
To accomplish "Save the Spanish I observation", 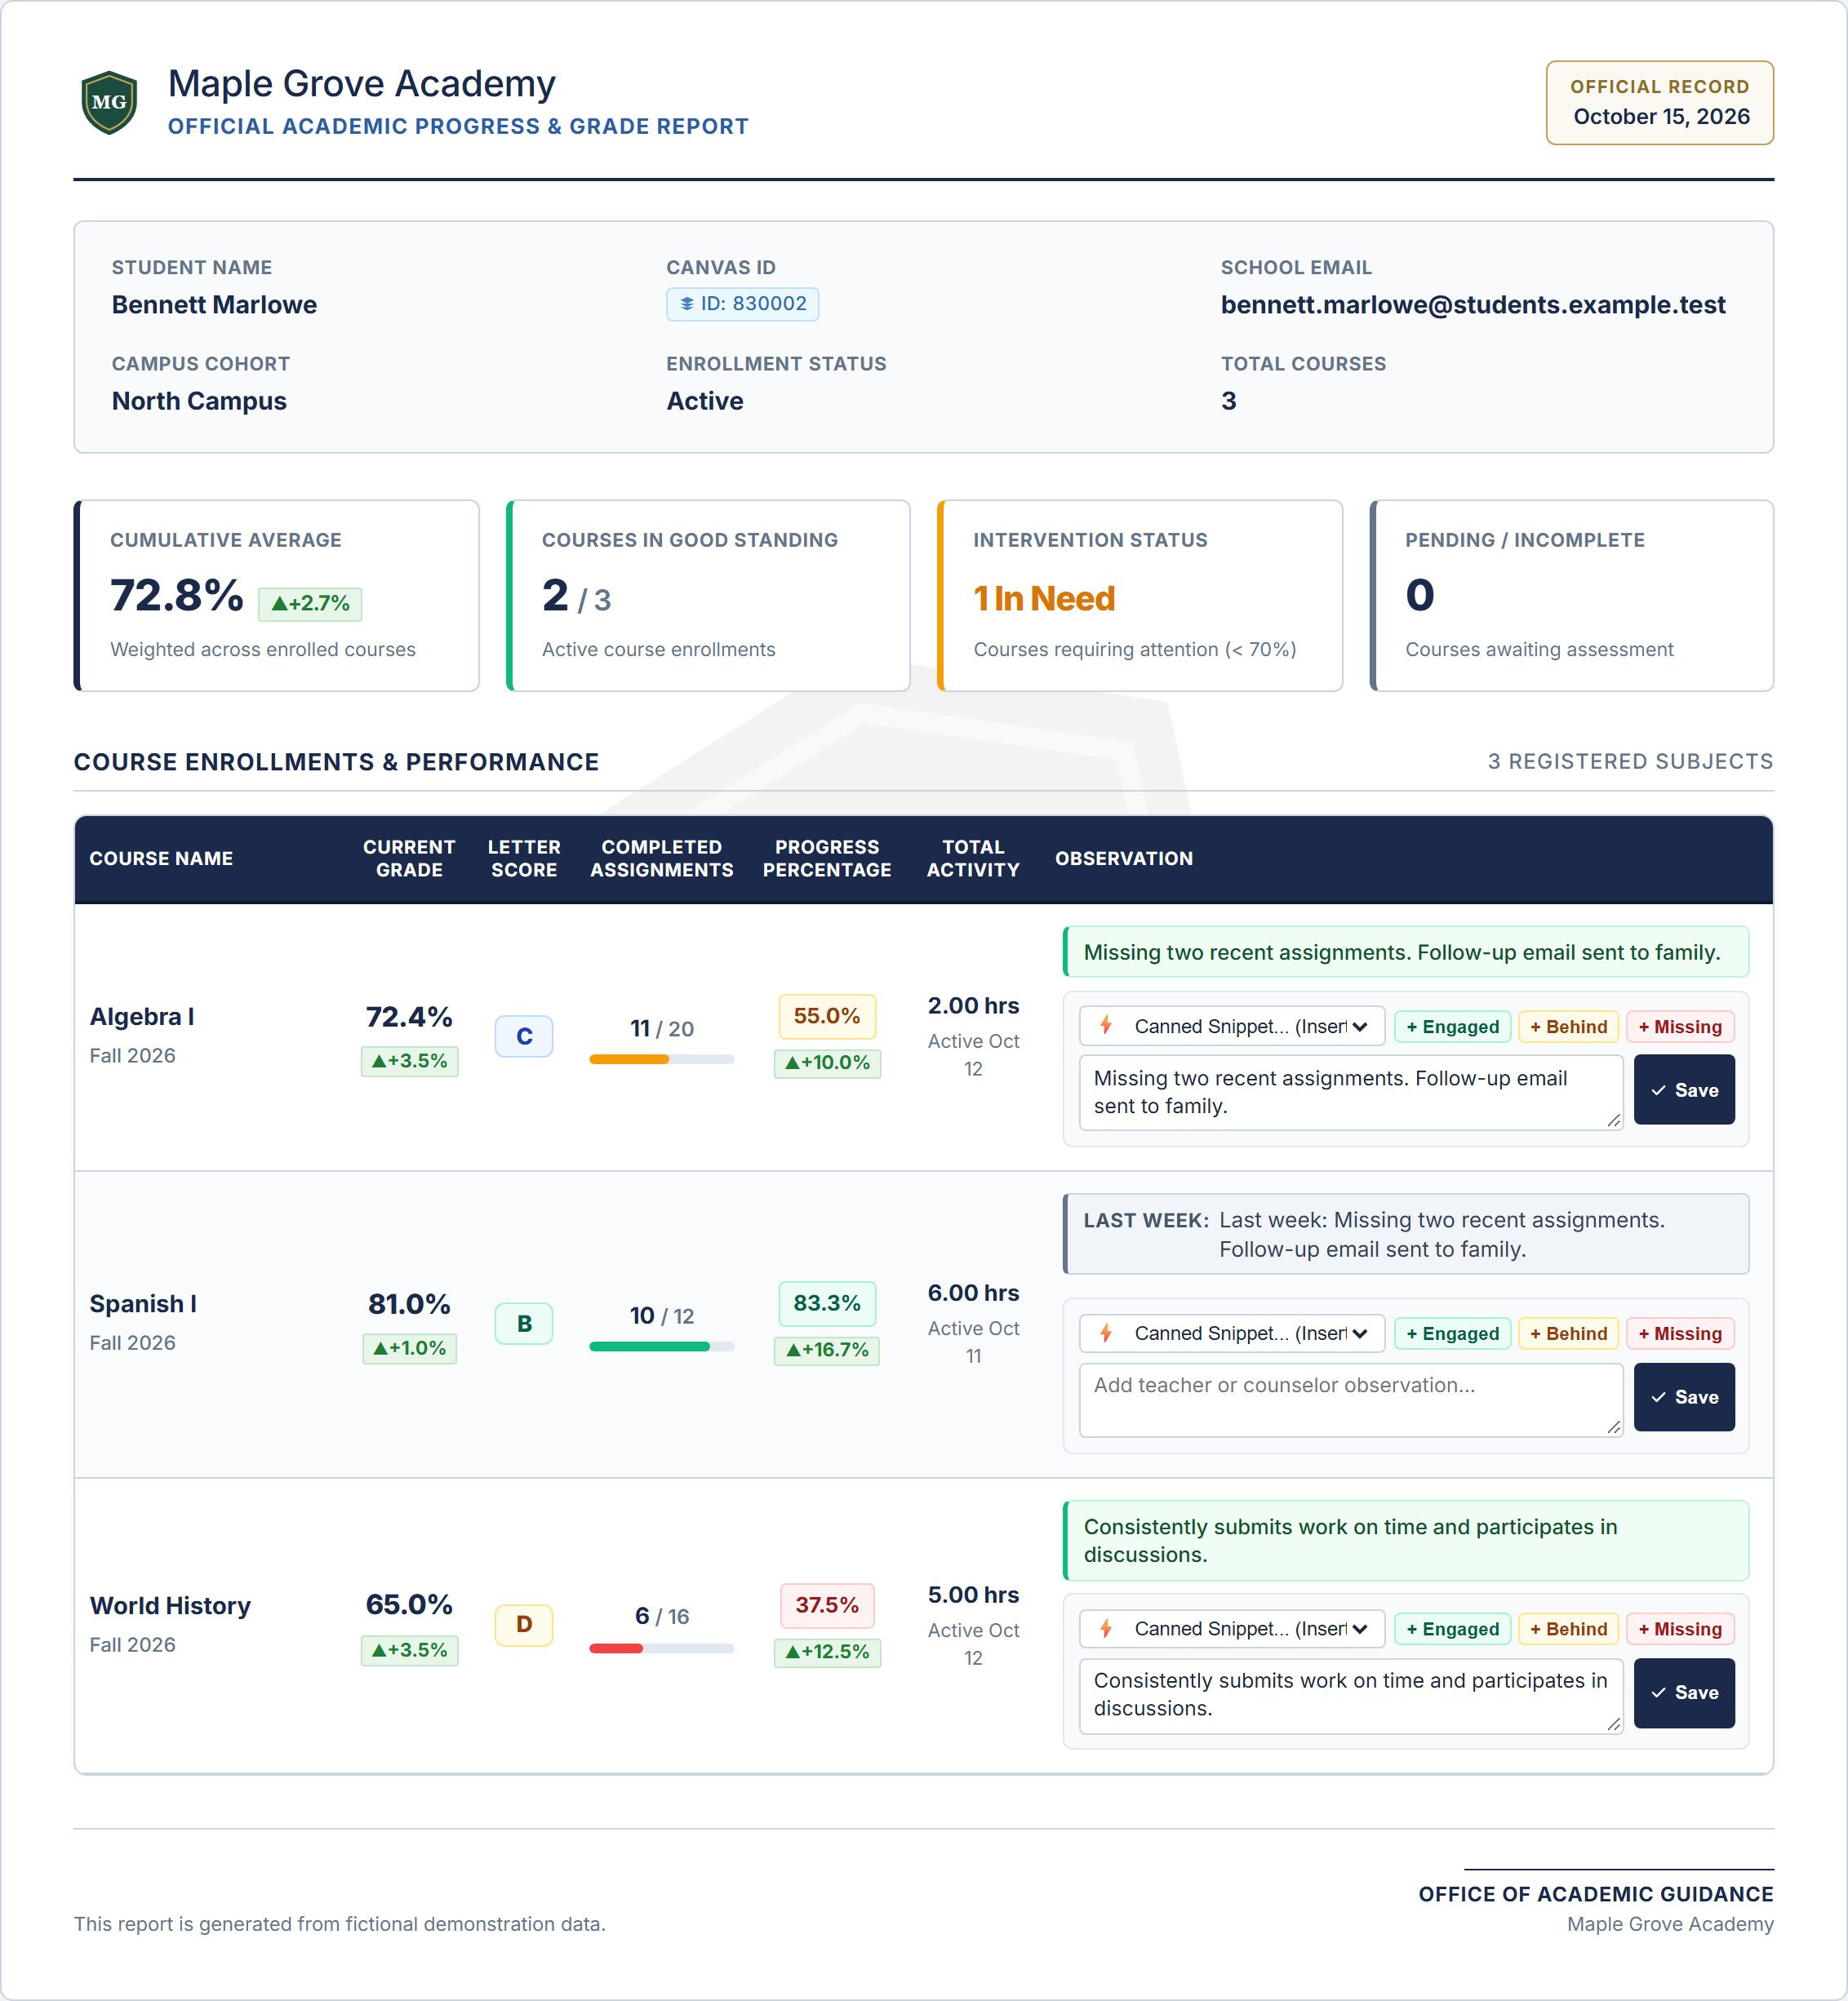I will tap(1684, 1397).
